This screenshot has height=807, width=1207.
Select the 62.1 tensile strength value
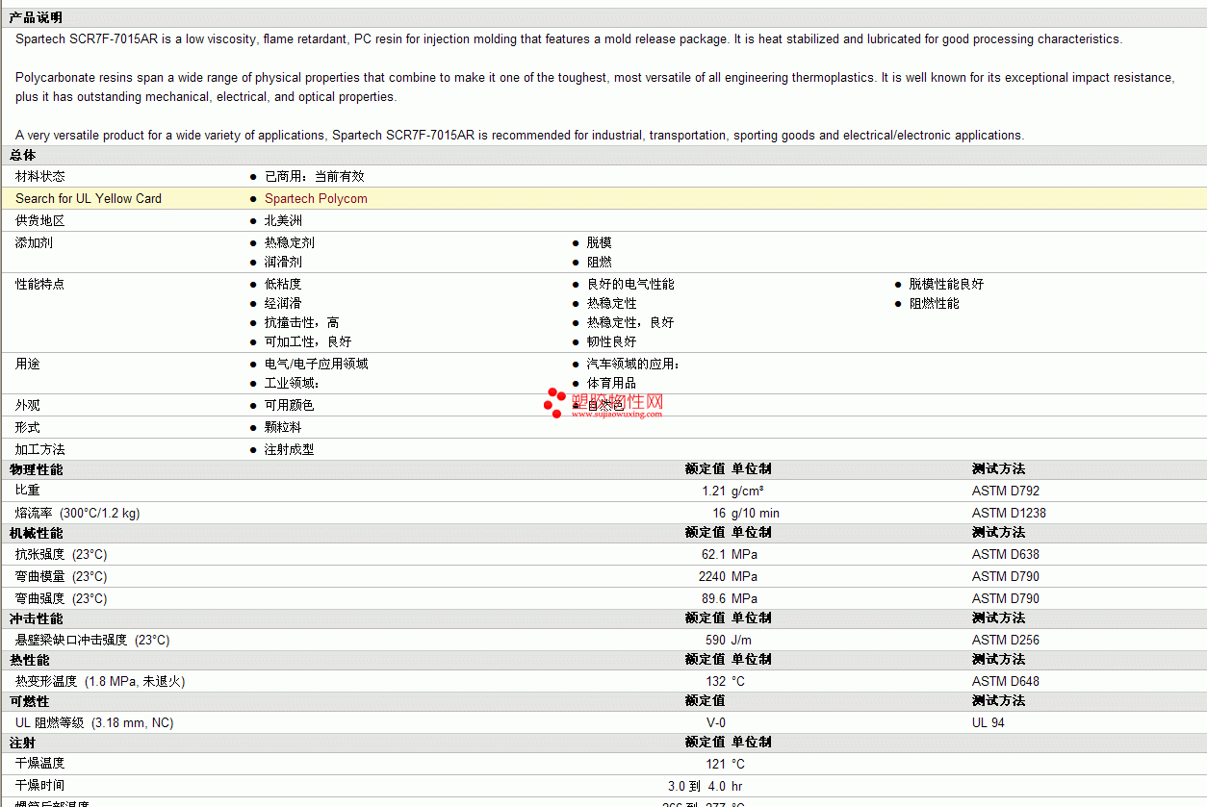[x=713, y=554]
